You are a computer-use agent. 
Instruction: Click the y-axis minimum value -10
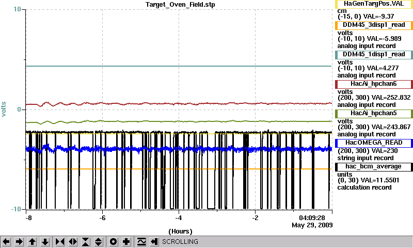[16, 209]
